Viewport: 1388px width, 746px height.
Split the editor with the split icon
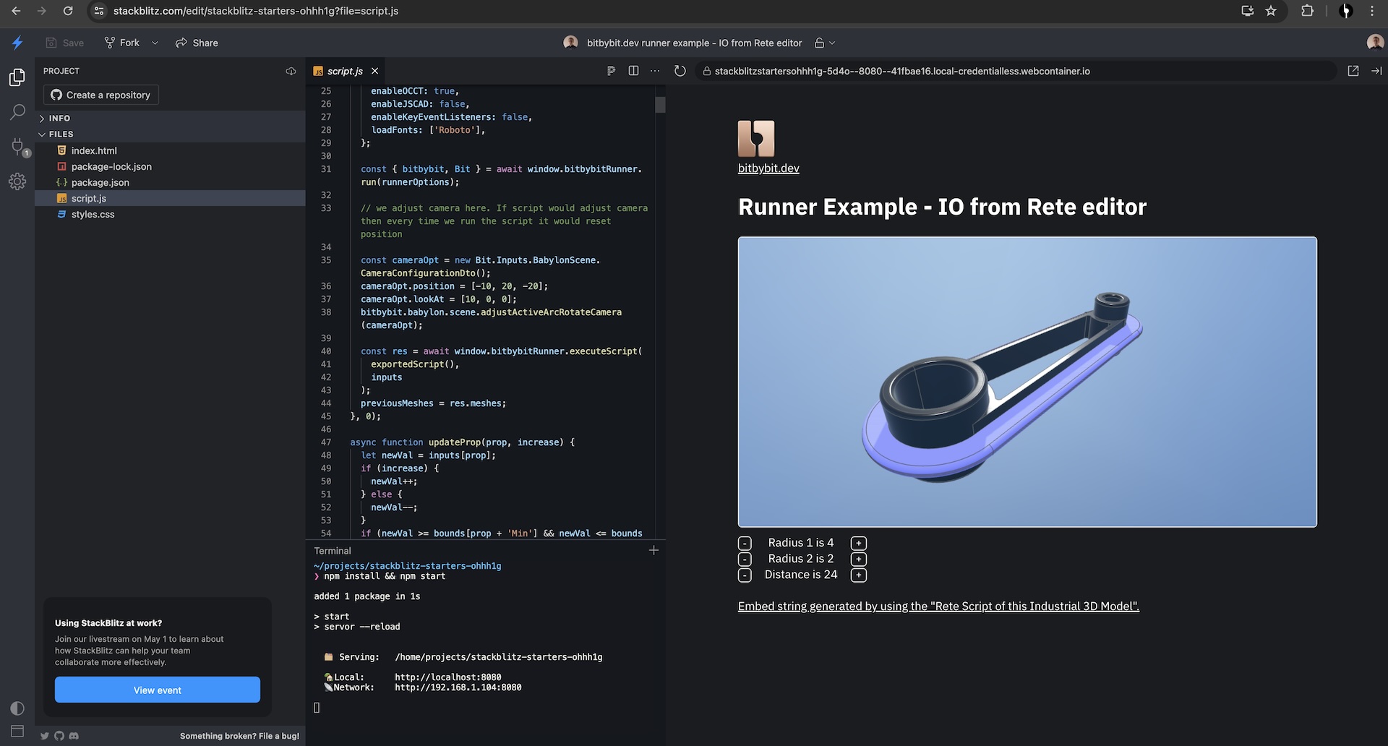(x=633, y=71)
